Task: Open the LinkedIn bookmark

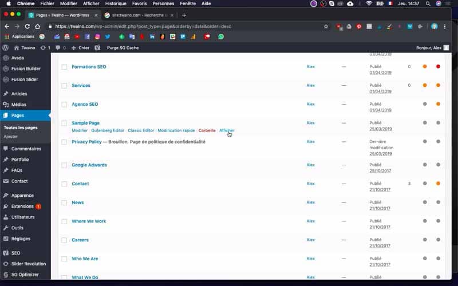Action: pyautogui.click(x=152, y=37)
